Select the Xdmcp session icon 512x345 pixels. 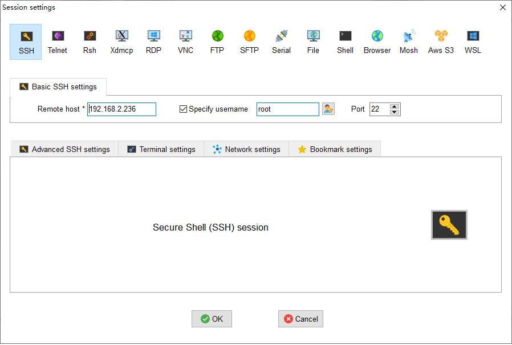[121, 42]
